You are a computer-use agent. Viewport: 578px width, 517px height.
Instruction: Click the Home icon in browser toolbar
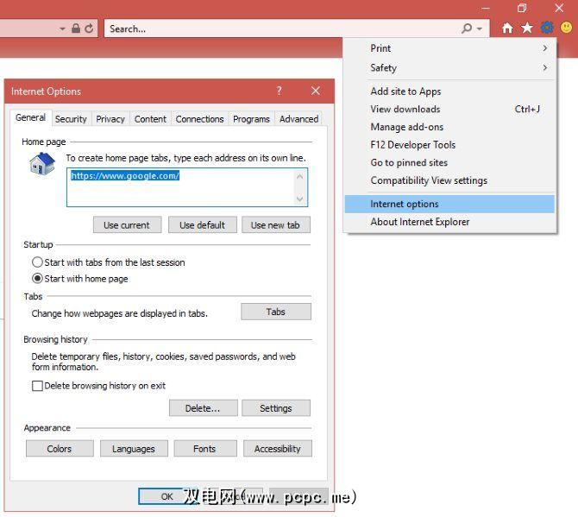coord(507,28)
